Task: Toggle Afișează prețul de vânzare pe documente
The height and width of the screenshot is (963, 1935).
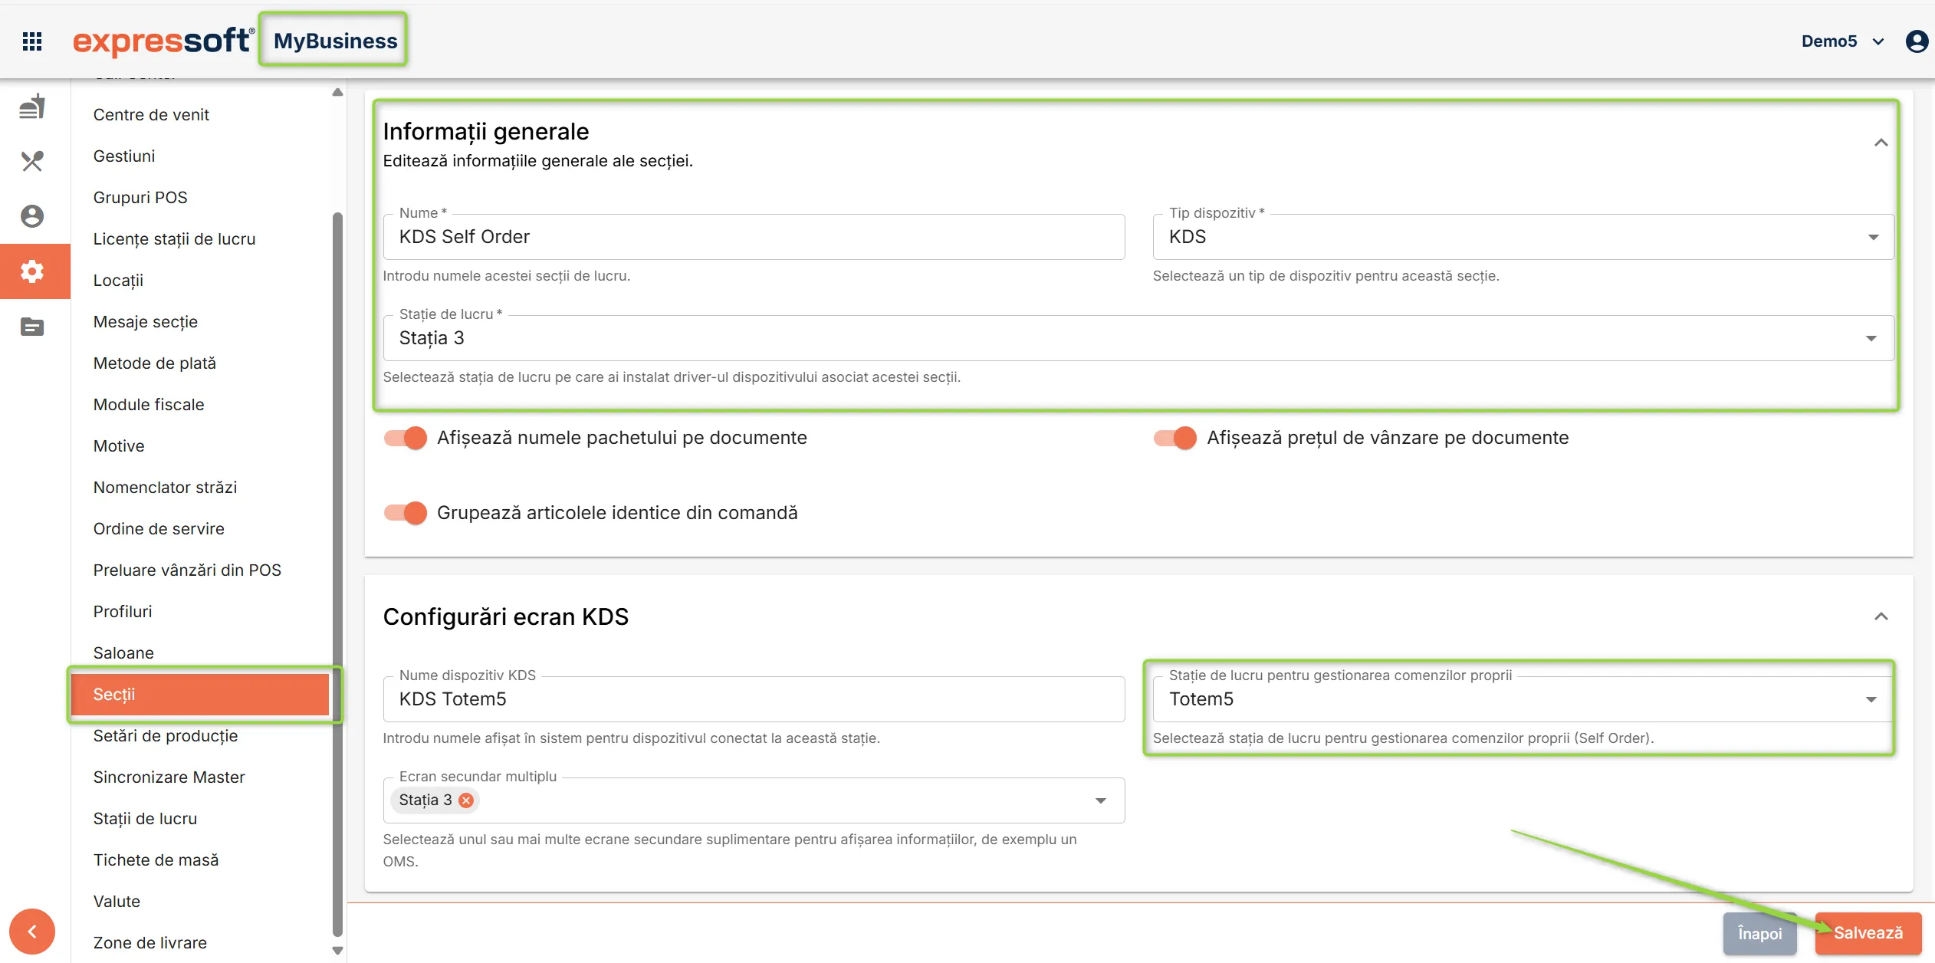Action: (1175, 438)
